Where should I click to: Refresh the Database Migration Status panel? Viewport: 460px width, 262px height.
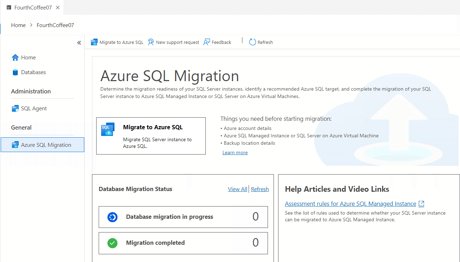pos(260,189)
